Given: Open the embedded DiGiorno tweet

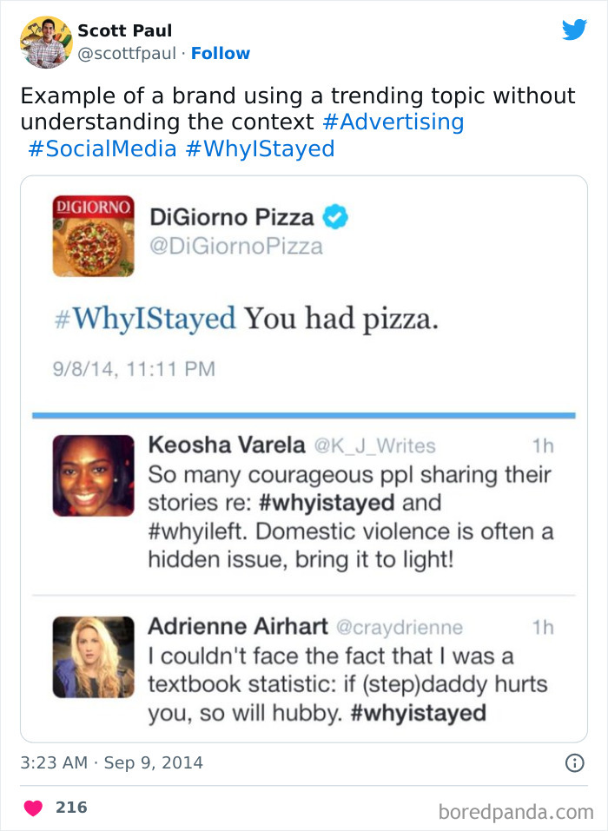Looking at the screenshot, I should pos(261,319).
